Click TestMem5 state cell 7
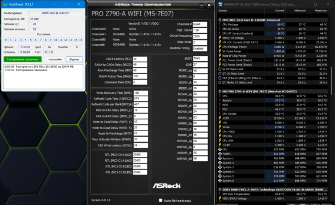 (41, 40)
